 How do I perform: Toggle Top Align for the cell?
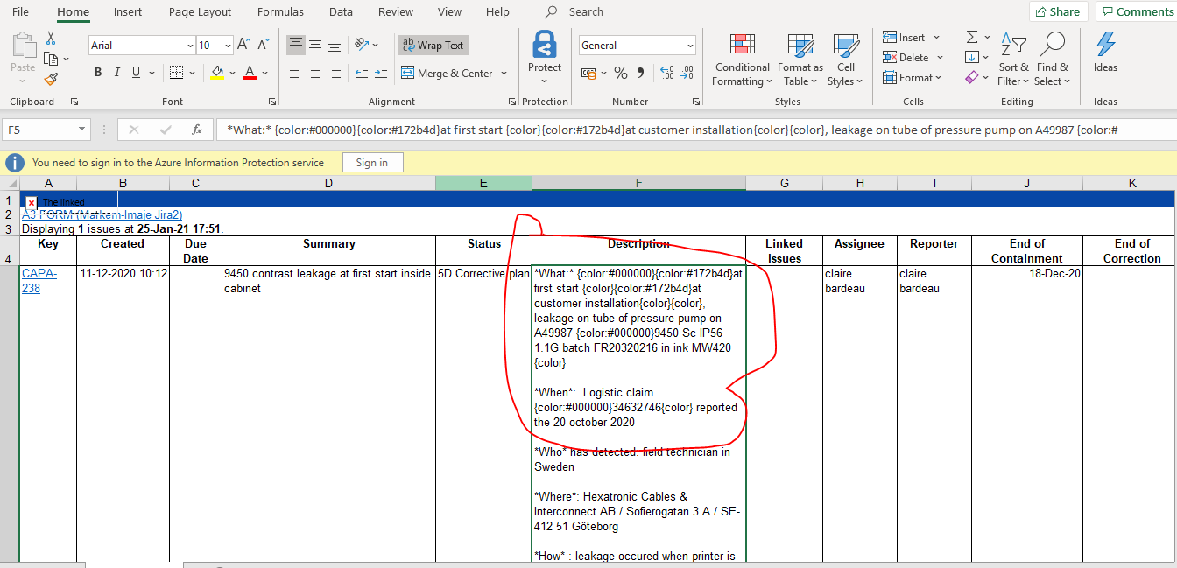[x=296, y=45]
